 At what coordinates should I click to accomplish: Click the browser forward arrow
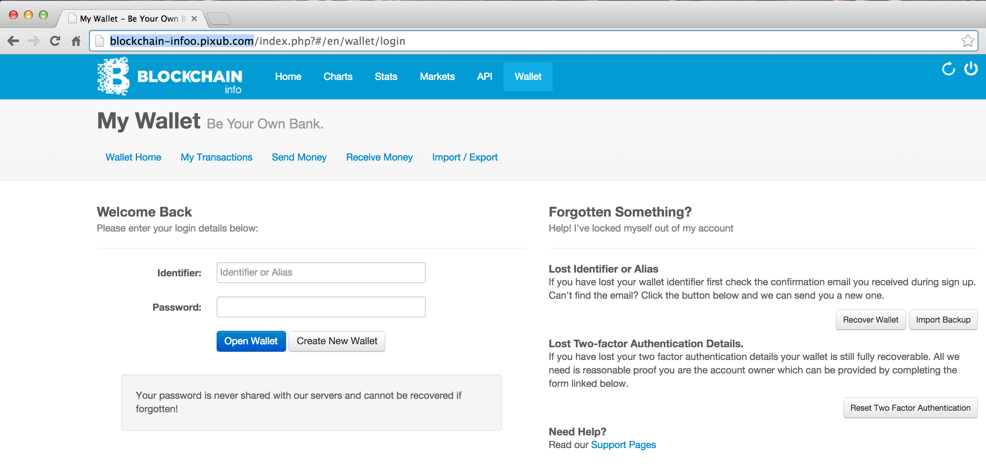click(x=34, y=41)
